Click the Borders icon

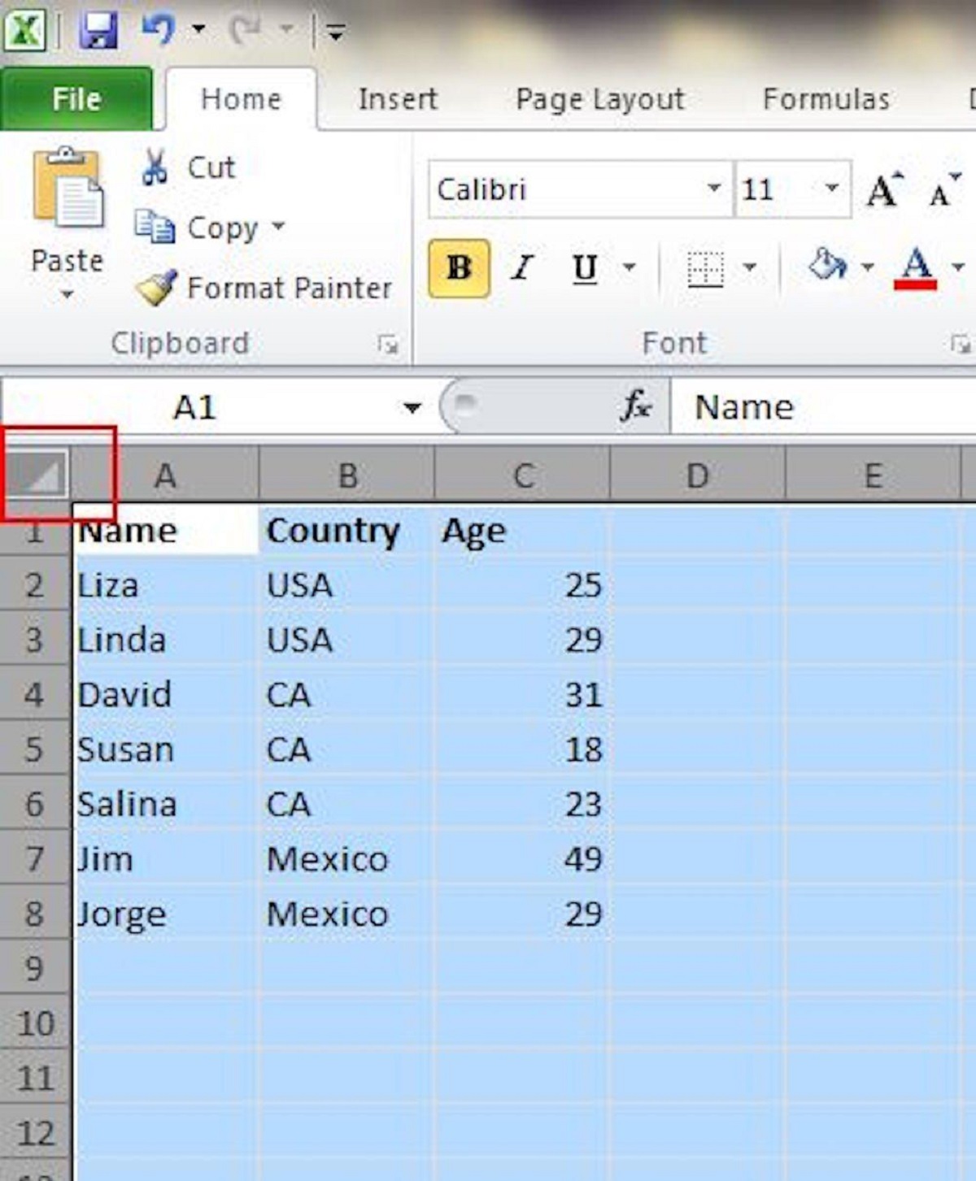point(704,267)
